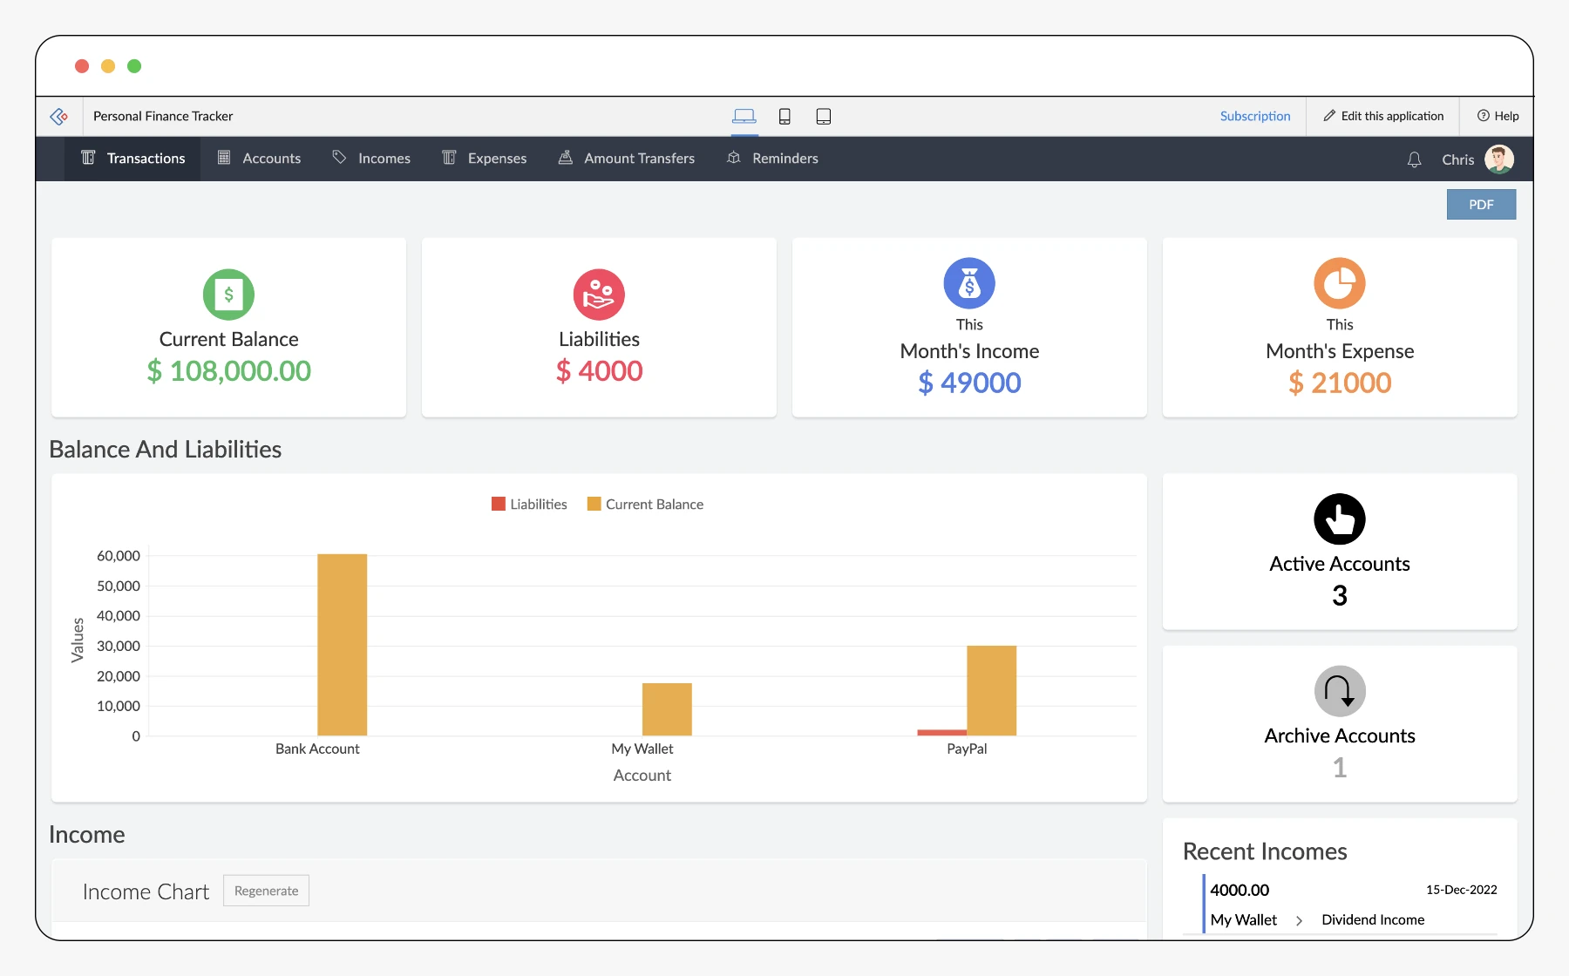Viewport: 1569px width, 976px height.
Task: Toggle Liabilities series in chart legend
Action: point(529,505)
